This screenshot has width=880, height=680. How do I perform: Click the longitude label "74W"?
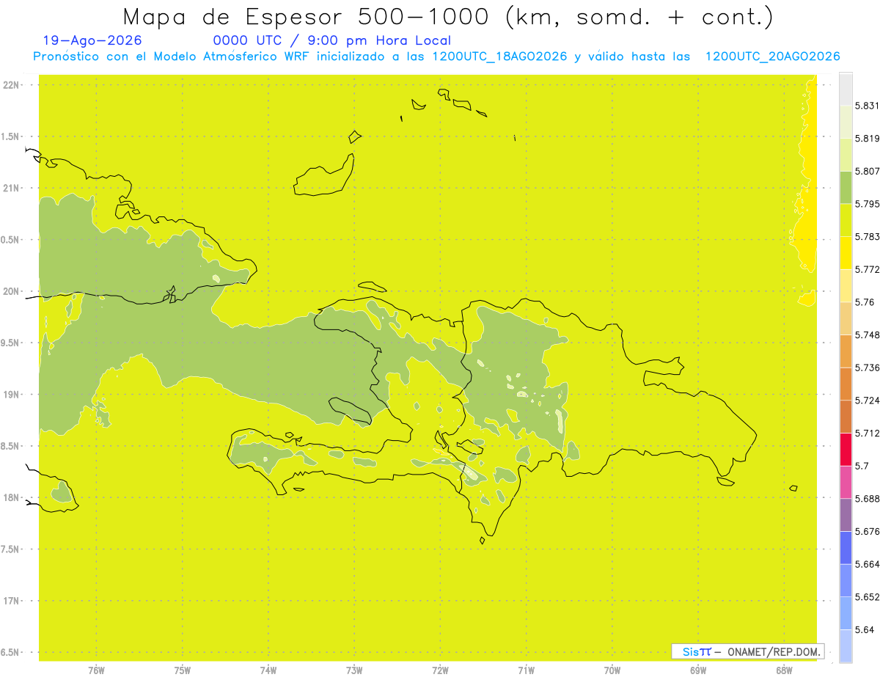point(268,670)
